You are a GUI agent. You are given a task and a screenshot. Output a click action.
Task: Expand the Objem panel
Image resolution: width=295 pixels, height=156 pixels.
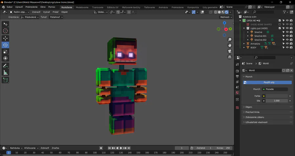(x=267, y=107)
